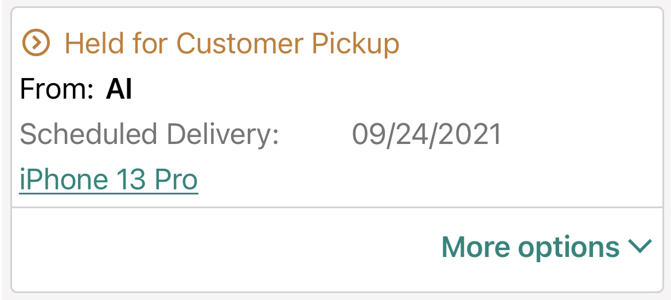Screen dimensions: 671x300
Task: Click the circled arrow status icon
Action: [36, 43]
